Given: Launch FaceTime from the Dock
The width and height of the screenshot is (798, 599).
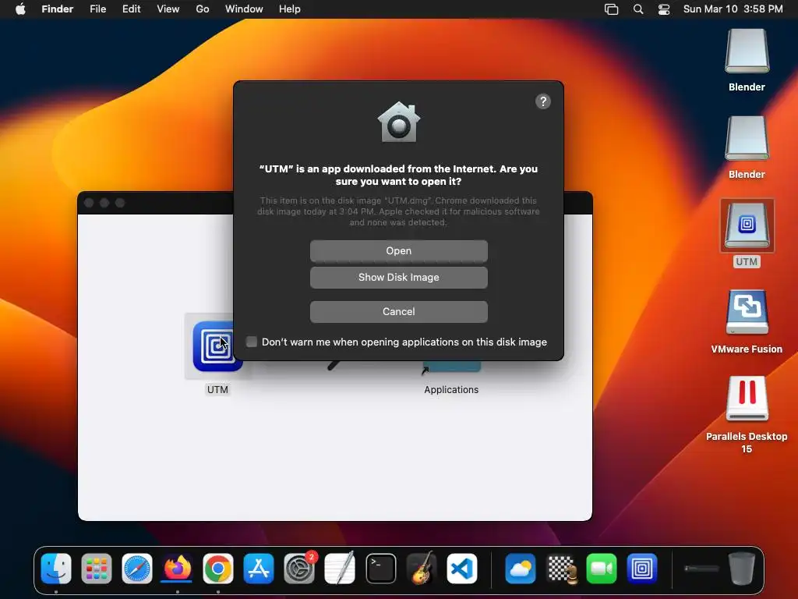Looking at the screenshot, I should click(602, 569).
